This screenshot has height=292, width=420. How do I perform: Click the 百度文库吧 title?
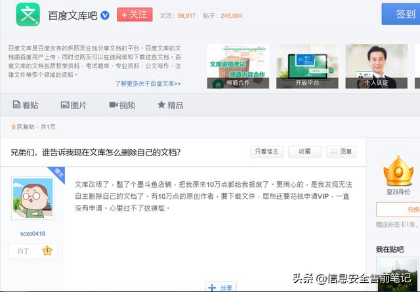[x=73, y=16]
